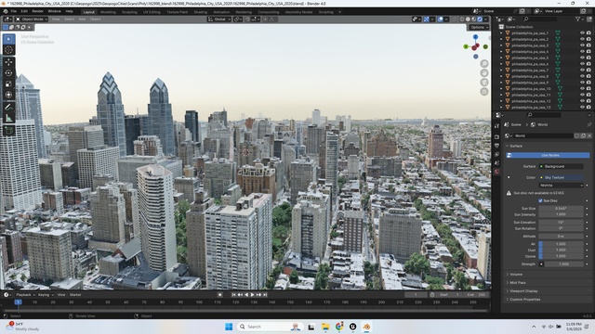The width and height of the screenshot is (595, 334).
Task: Select the Annotate tool
Action: (x=8, y=108)
